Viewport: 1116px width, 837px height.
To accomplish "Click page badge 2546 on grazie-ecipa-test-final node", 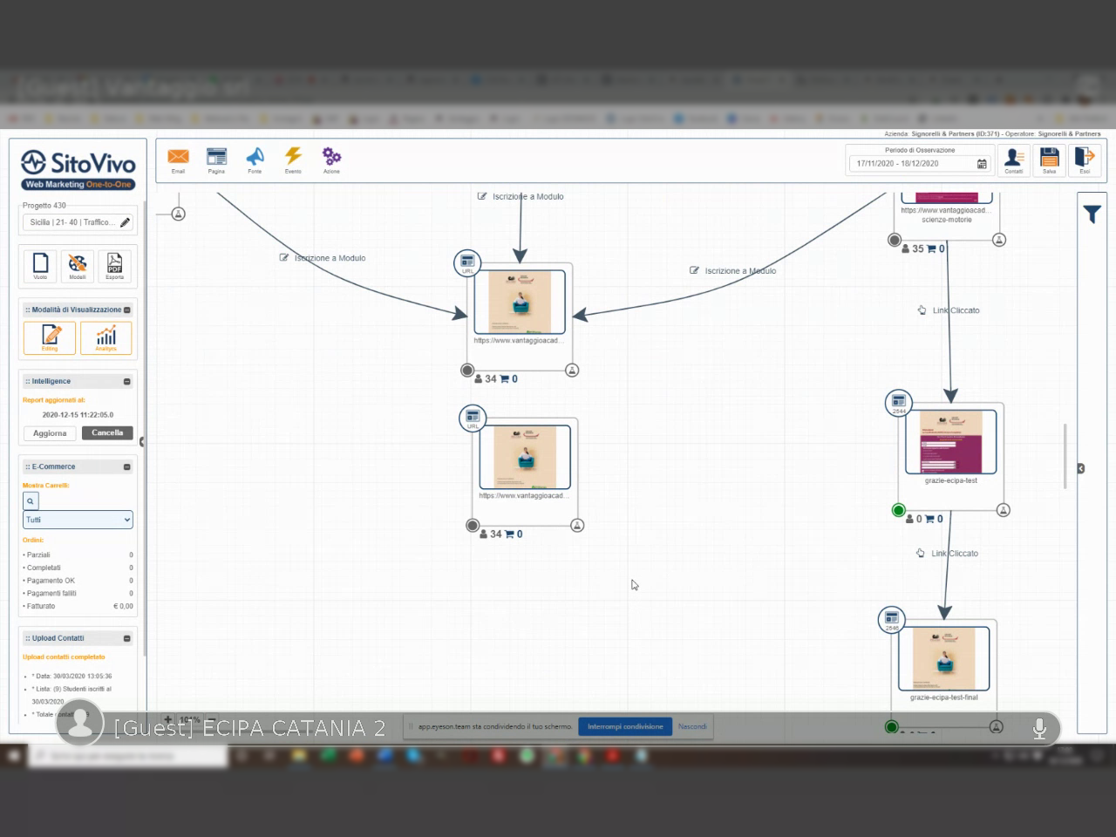I will [x=891, y=620].
